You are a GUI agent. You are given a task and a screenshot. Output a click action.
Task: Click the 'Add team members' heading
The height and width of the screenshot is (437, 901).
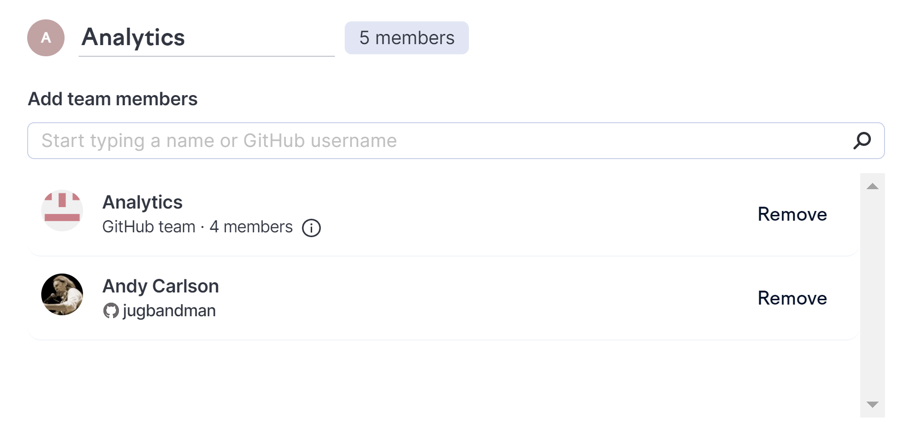(113, 99)
